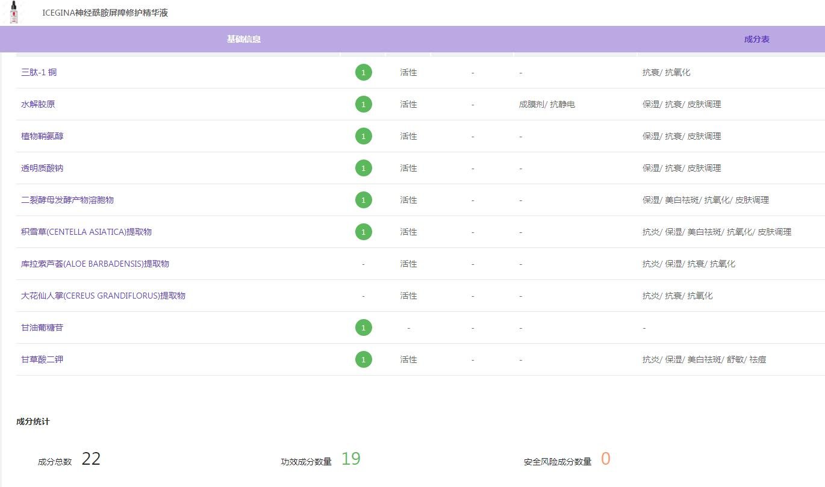Viewport: 825px width, 487px height.
Task: Click the green safety badge for 三肽-1 铜
Action: (x=364, y=72)
